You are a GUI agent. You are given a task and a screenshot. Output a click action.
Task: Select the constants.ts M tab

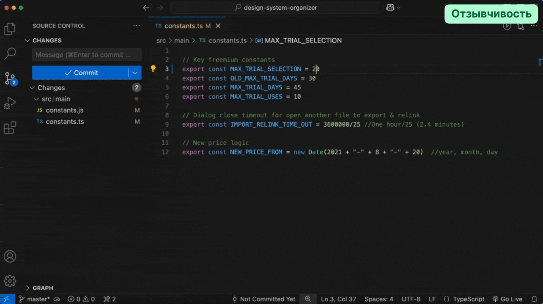coord(187,26)
